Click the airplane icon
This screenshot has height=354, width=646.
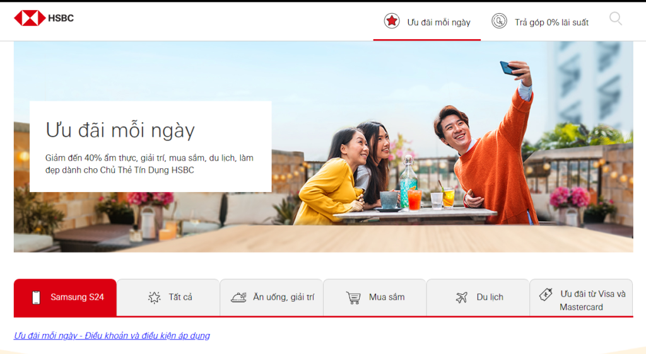click(462, 297)
